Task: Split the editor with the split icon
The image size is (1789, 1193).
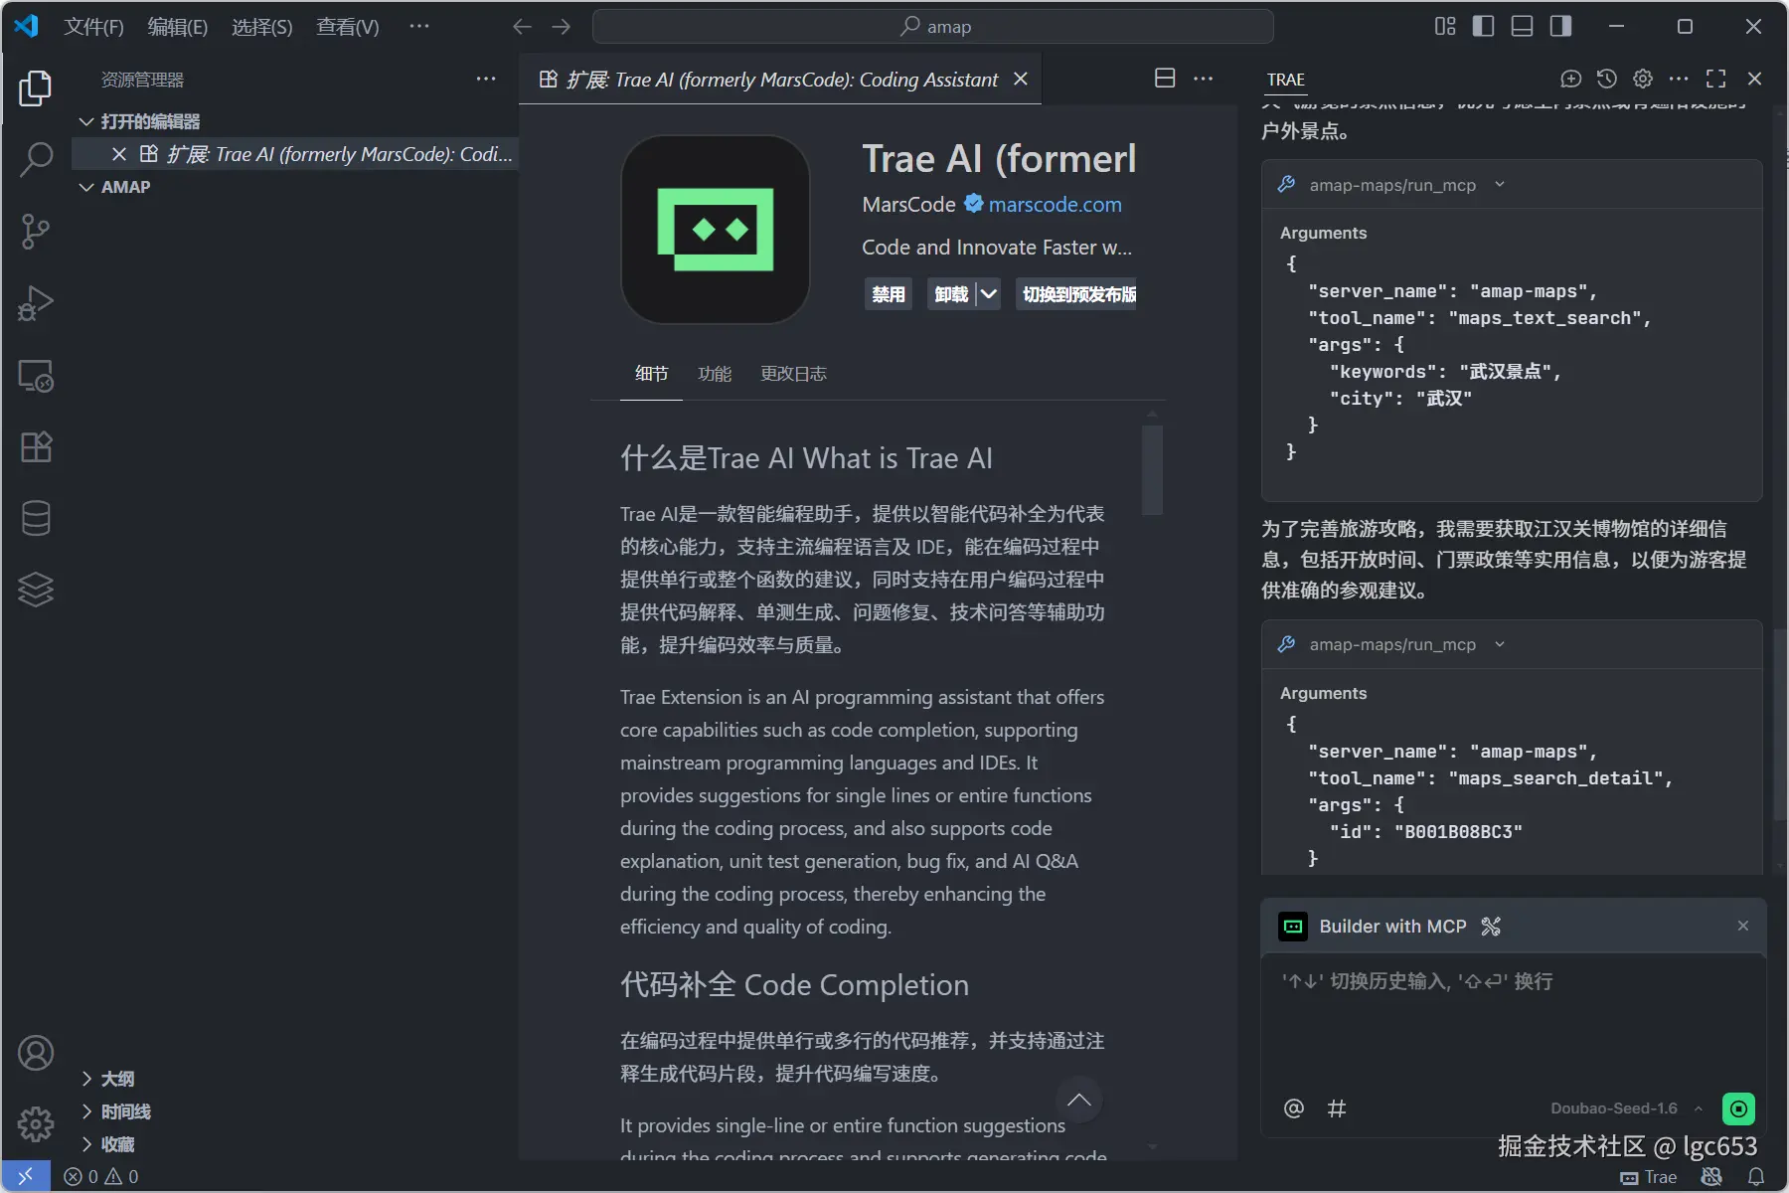Action: [1165, 79]
